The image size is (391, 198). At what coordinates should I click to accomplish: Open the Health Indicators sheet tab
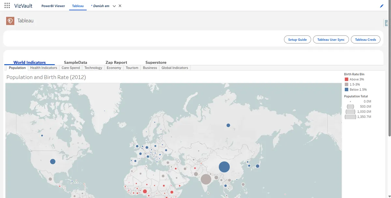pos(44,68)
